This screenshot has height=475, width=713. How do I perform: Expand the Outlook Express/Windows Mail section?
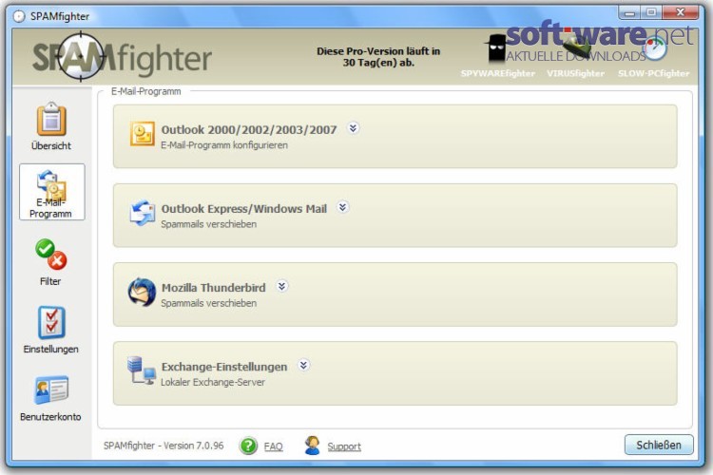(x=343, y=207)
